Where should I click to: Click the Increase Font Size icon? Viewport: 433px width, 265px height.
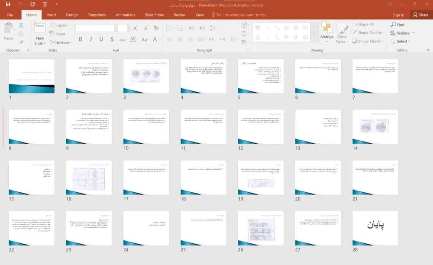point(135,28)
